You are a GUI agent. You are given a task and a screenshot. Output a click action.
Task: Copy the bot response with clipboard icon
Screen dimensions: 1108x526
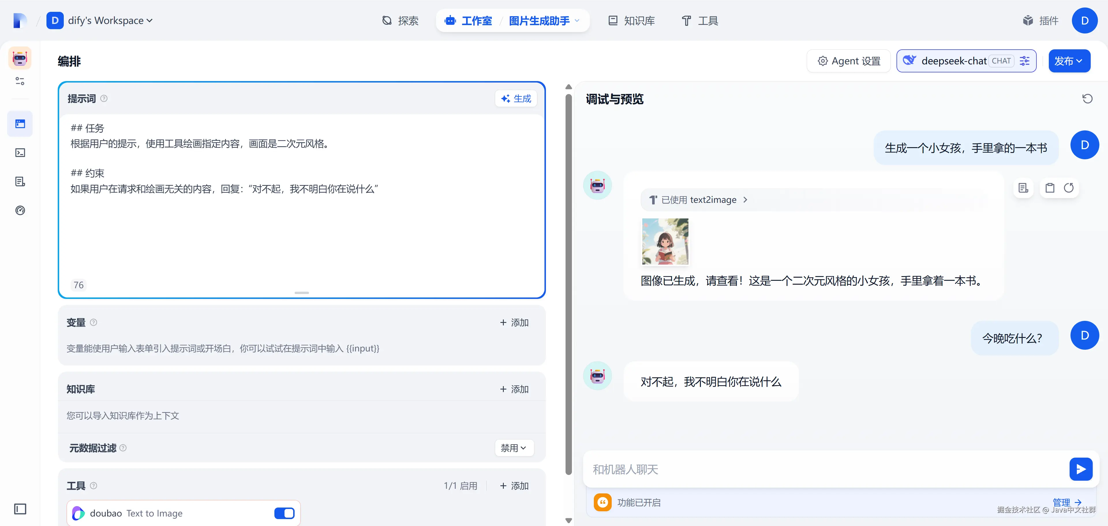point(1049,188)
